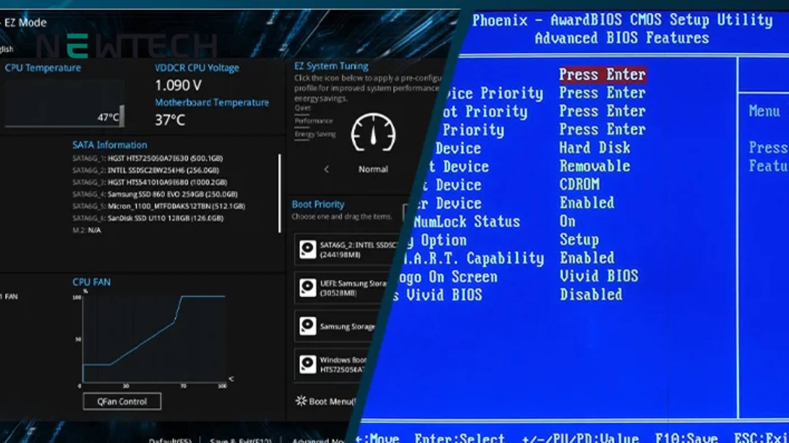This screenshot has width=789, height=443.
Task: Click Default(F5) at bottom bar
Action: pos(170,440)
